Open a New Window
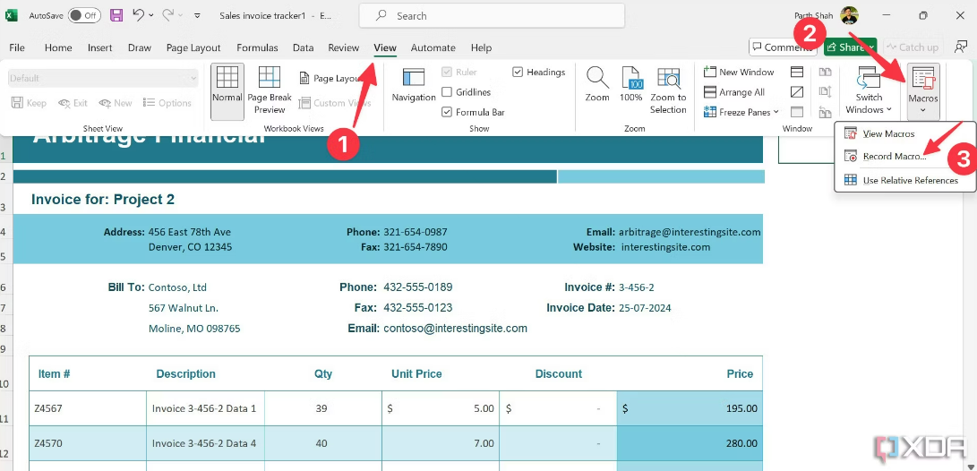977x471 pixels. (739, 73)
